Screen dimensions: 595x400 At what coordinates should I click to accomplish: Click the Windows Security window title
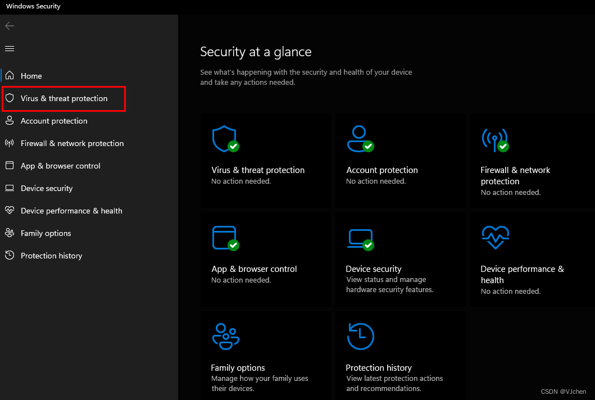33,6
